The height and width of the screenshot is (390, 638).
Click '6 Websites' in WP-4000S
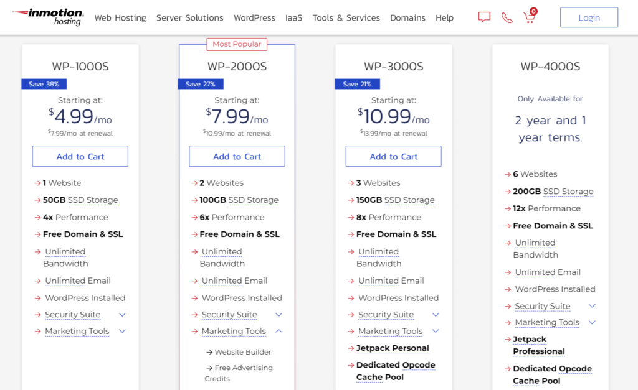point(535,174)
